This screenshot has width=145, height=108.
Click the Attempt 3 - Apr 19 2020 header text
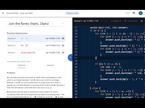pyautogui.click(x=86, y=21)
